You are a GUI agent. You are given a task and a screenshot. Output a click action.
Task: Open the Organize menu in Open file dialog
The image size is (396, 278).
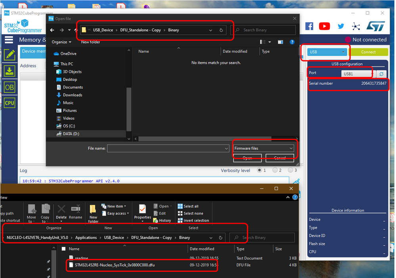point(61,42)
